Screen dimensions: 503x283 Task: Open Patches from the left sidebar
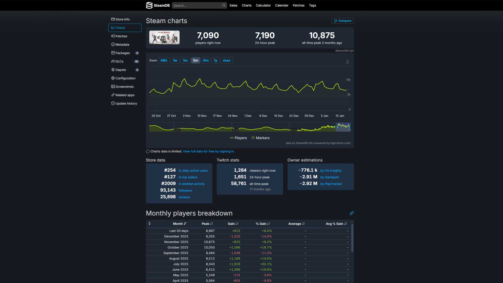point(121,36)
